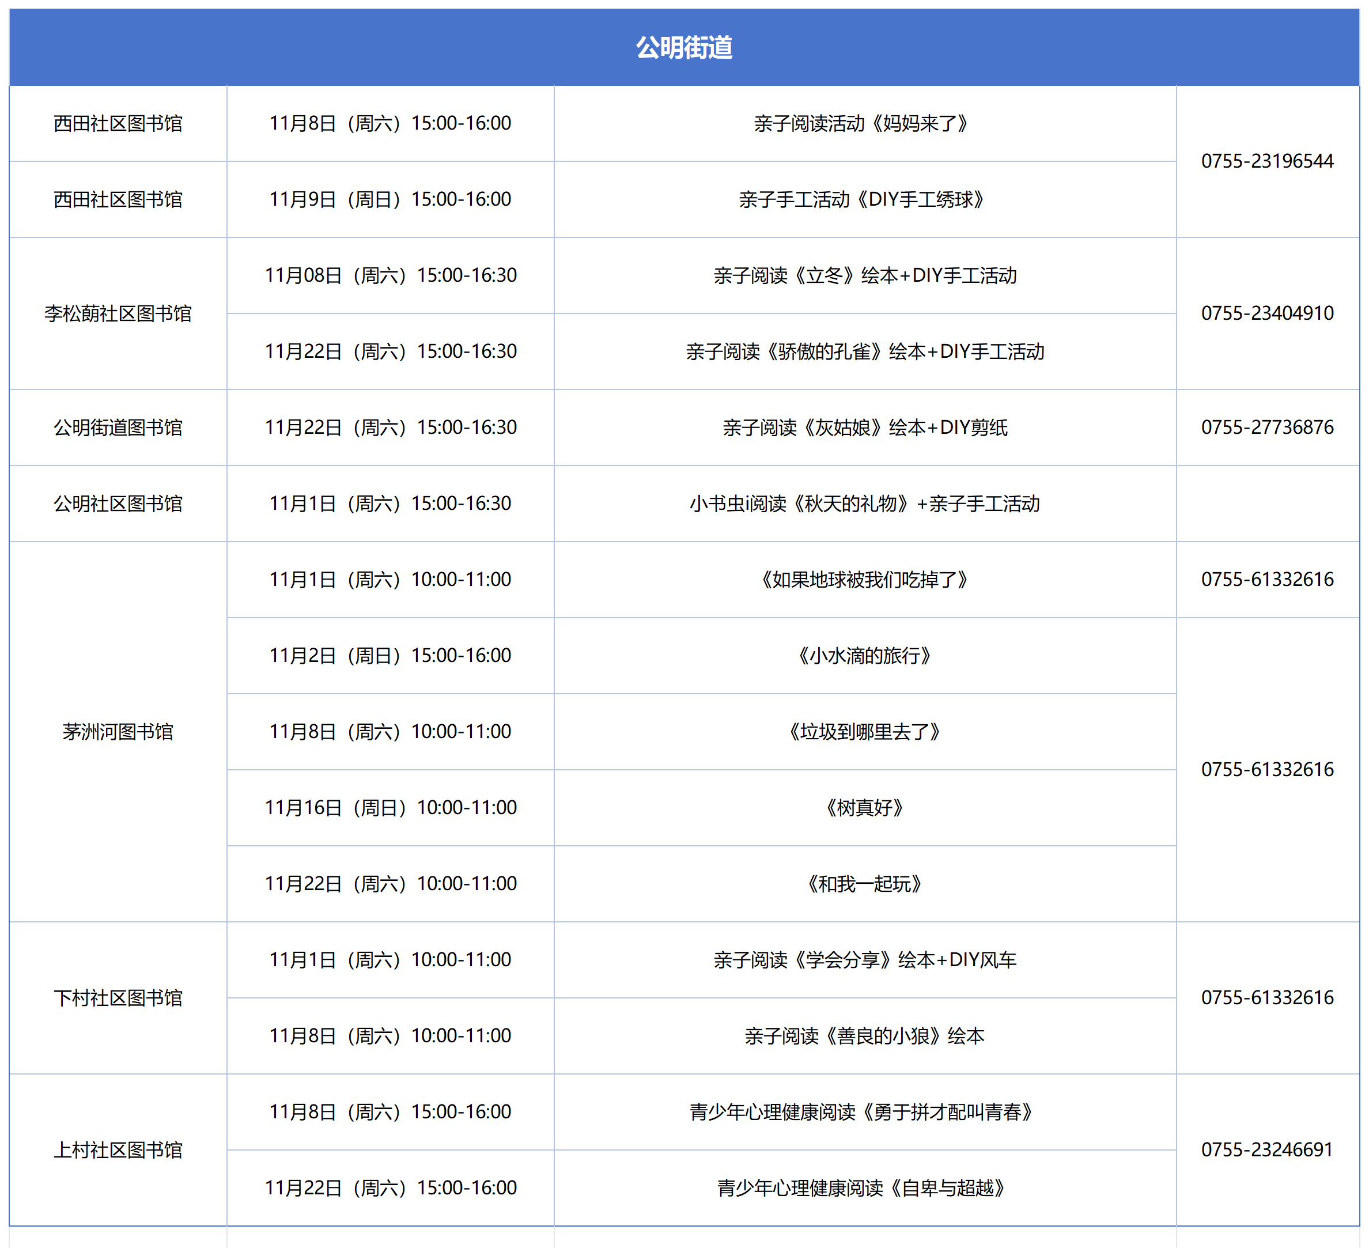Select the 下村社区图书馆 cell
The image size is (1369, 1256).
click(x=118, y=998)
